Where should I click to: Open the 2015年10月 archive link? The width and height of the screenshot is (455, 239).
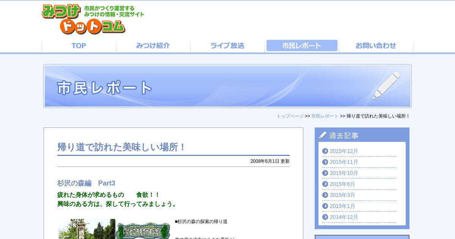point(344,173)
